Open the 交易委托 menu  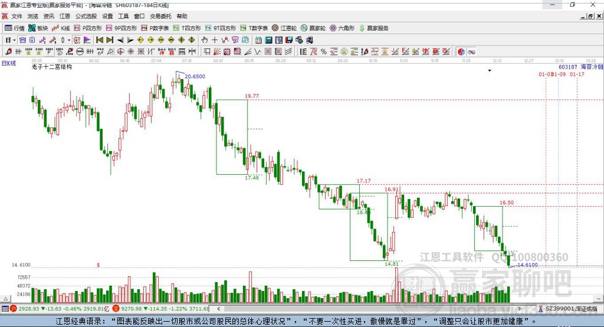(160, 16)
